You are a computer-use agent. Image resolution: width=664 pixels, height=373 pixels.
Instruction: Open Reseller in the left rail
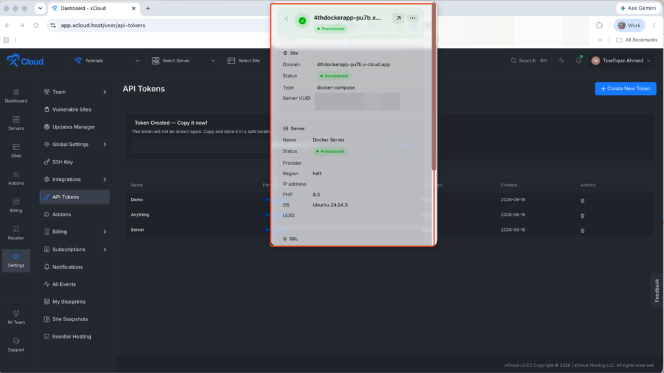pos(16,233)
